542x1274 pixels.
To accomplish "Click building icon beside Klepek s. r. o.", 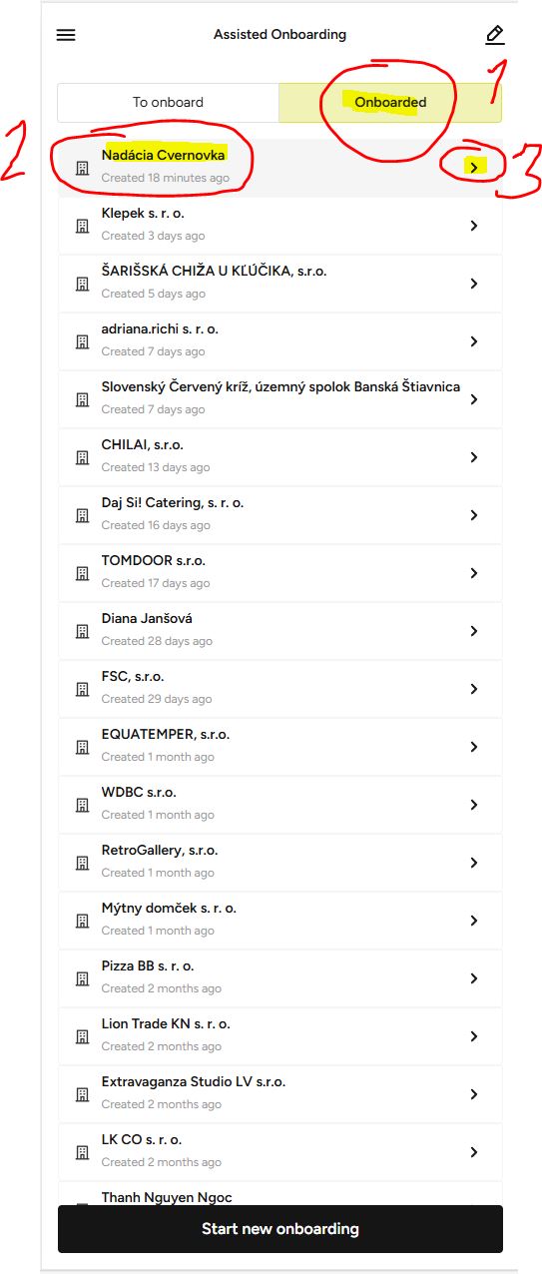I will tap(82, 226).
